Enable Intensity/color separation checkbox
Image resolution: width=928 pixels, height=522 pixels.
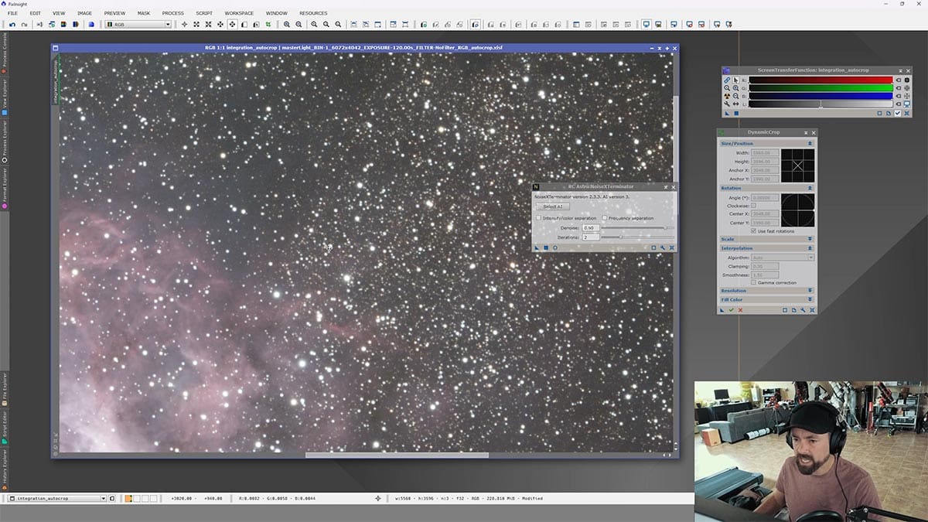click(x=539, y=218)
